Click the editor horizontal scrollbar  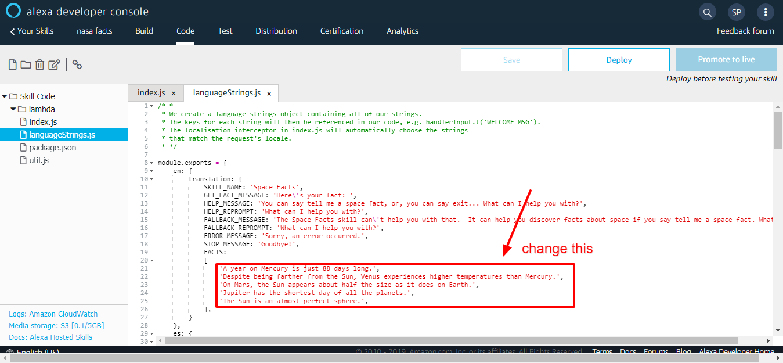pyautogui.click(x=451, y=341)
